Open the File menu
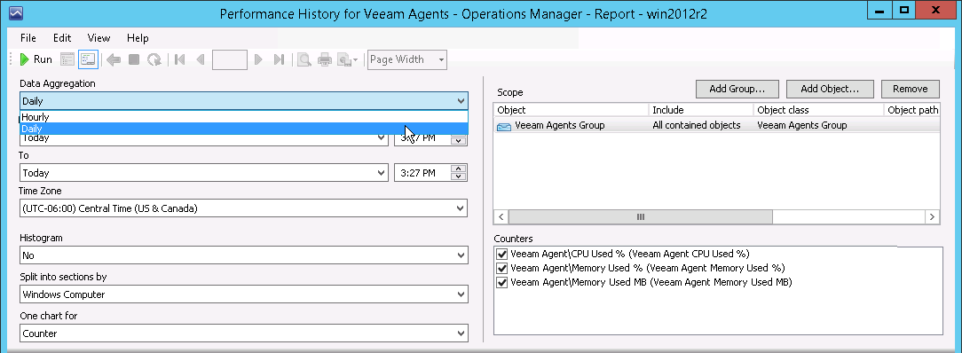 [28, 38]
